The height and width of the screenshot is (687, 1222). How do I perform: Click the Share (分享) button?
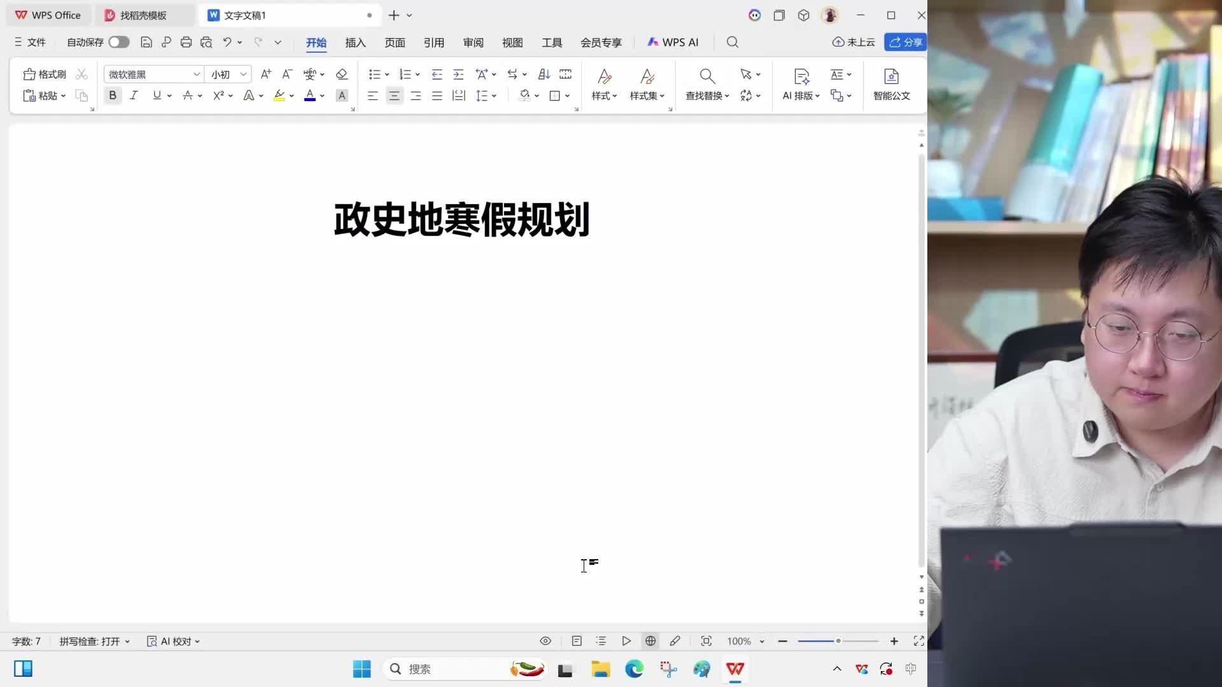[x=905, y=43]
